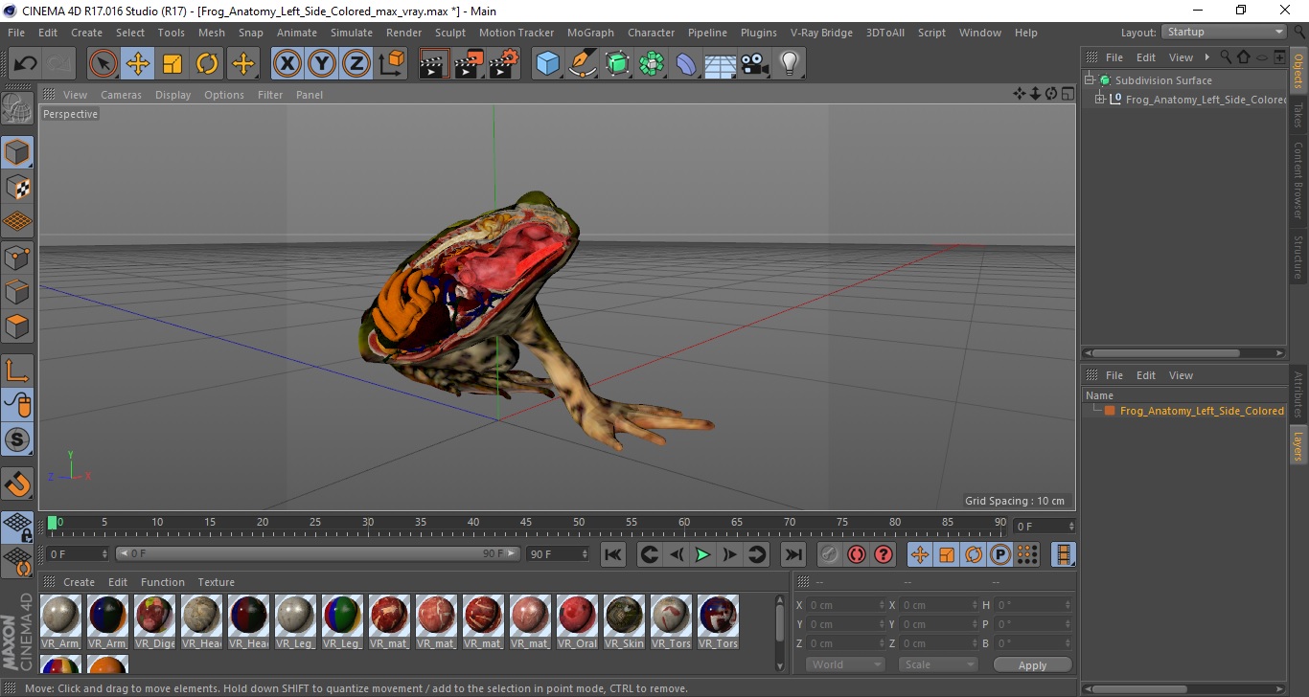Open the V-Ray Bridge menu
Screen dimensions: 1309x697
pos(821,33)
